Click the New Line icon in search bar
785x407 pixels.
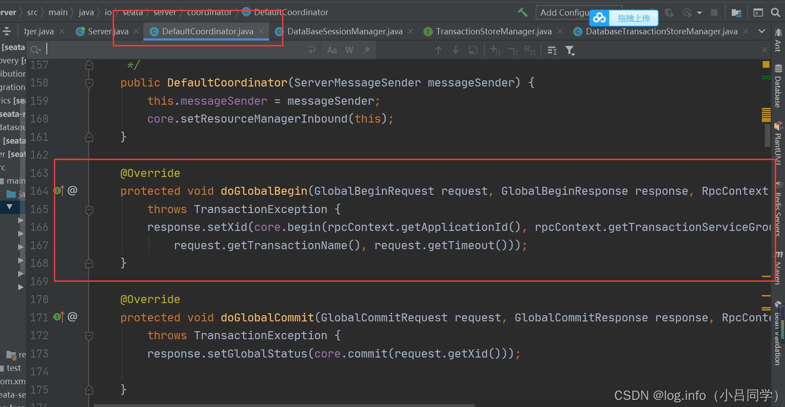[x=311, y=50]
